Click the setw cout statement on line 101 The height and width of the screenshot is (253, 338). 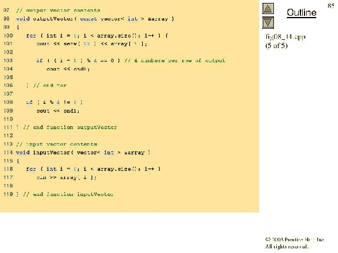[x=92, y=44]
